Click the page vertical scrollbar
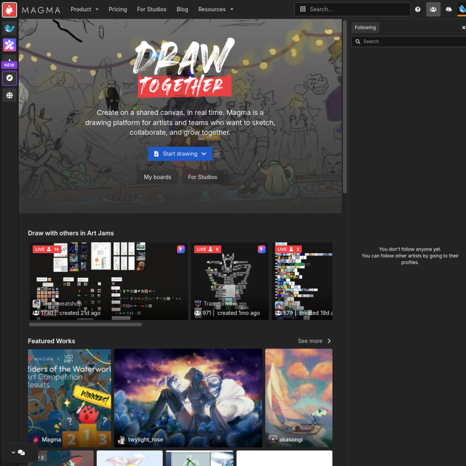466x466 pixels. click(x=345, y=107)
